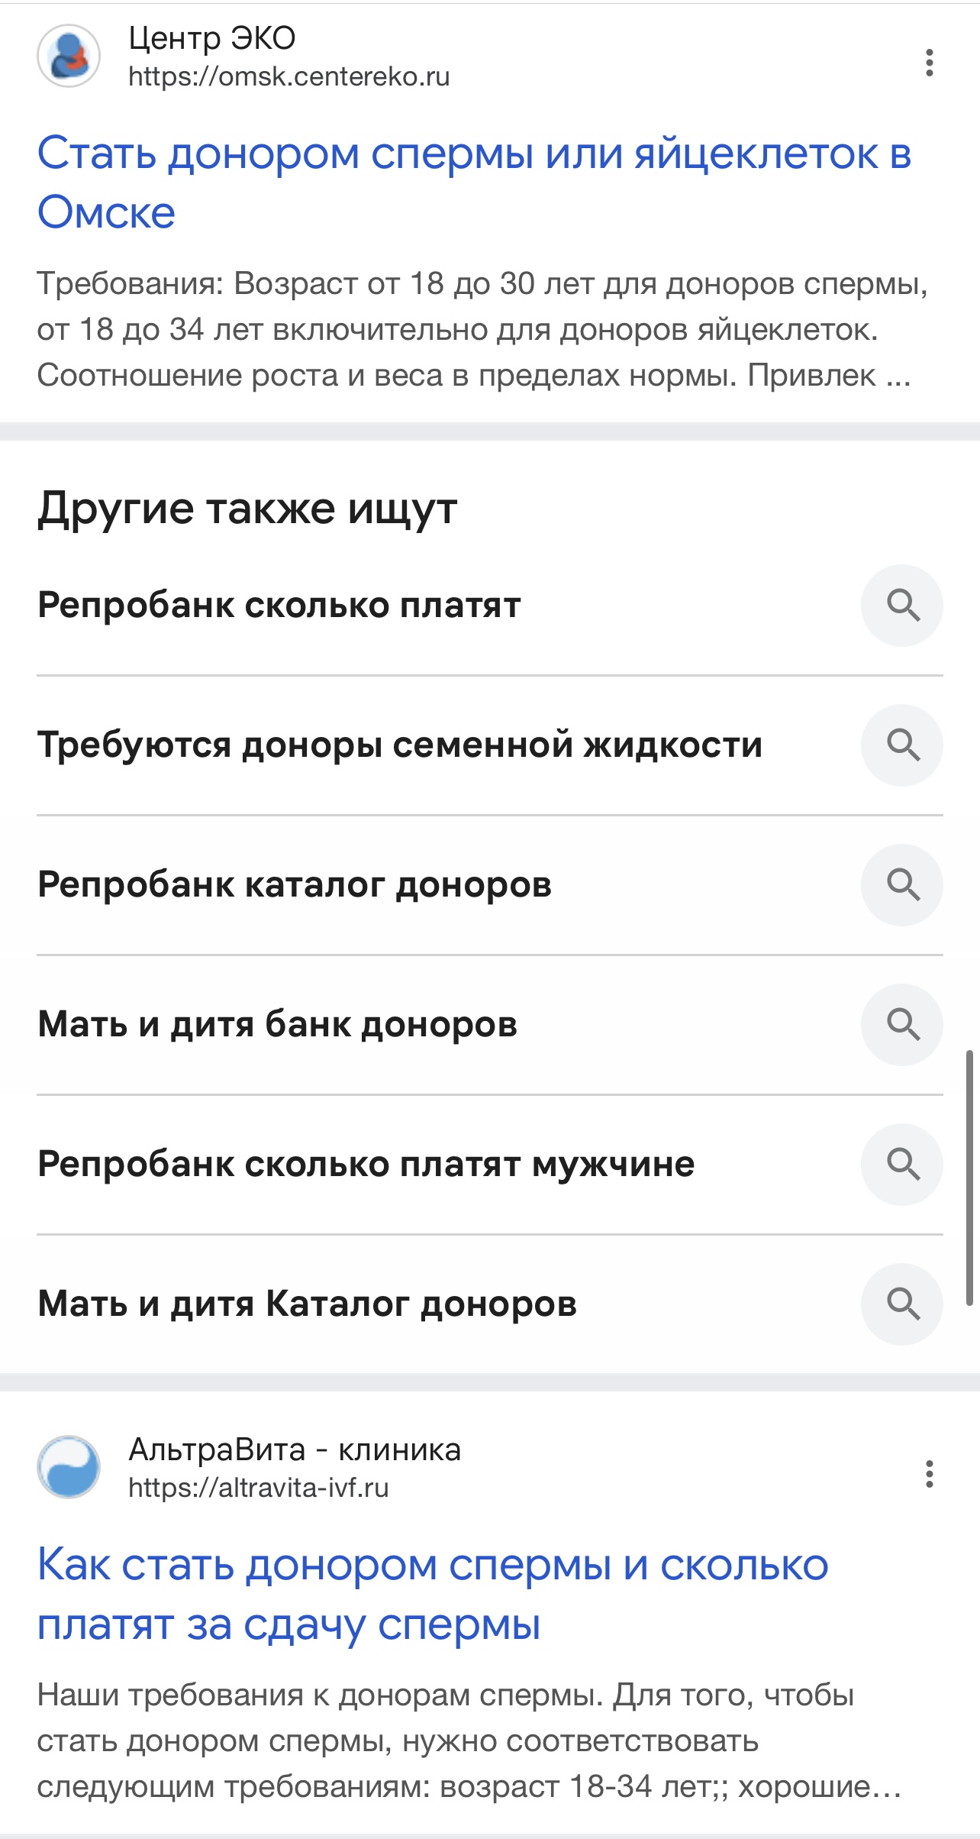Tap search icon beside 'Мать и дитя Каталог доноров'
The image size is (980, 1839).
902,1304
